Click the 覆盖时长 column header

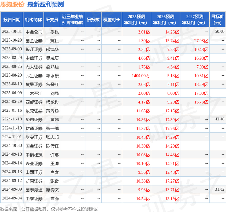point(112,20)
